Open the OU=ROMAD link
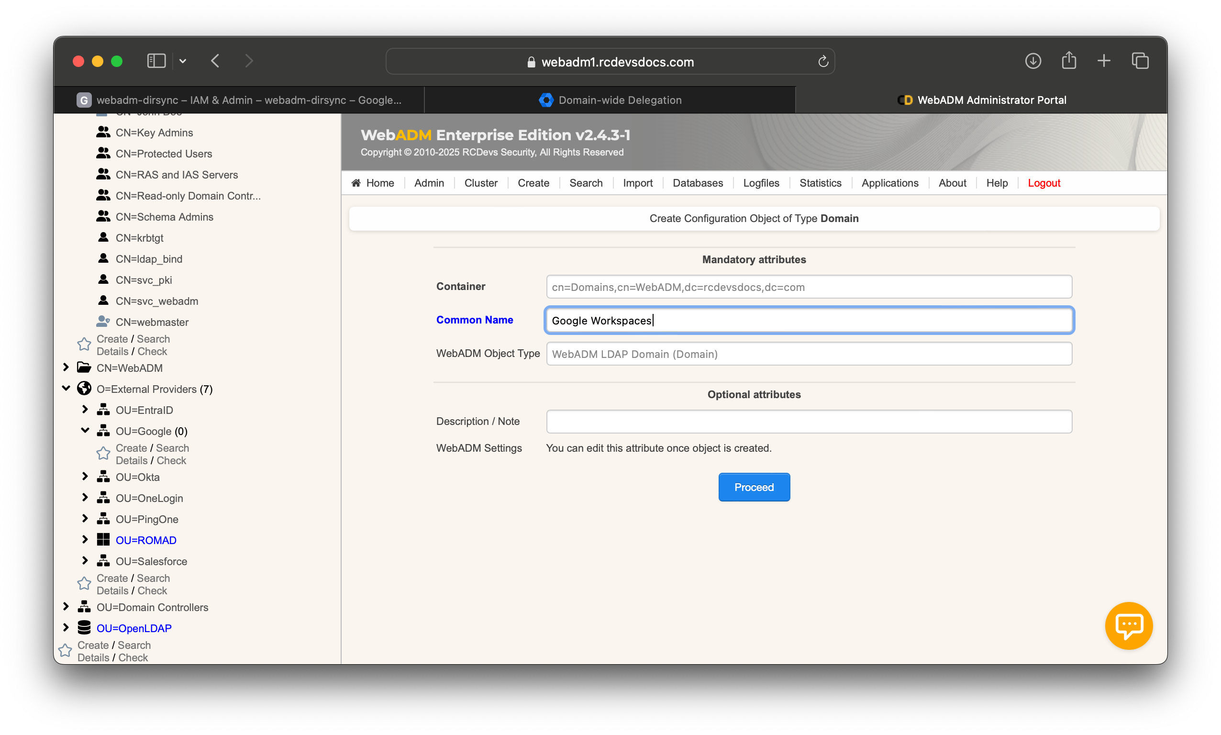Viewport: 1221px width, 735px height. [x=145, y=540]
